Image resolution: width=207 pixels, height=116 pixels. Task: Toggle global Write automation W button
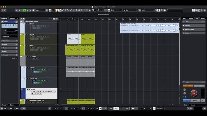click(27, 10)
